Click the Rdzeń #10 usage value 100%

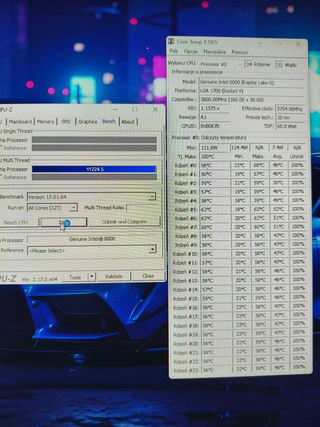click(x=297, y=253)
